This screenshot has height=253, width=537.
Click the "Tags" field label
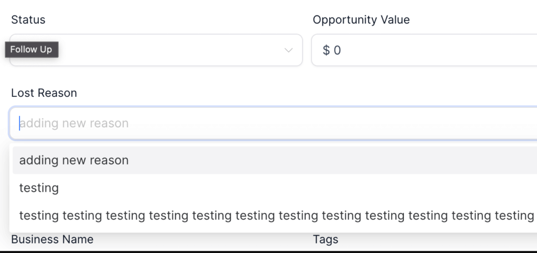pyautogui.click(x=326, y=239)
